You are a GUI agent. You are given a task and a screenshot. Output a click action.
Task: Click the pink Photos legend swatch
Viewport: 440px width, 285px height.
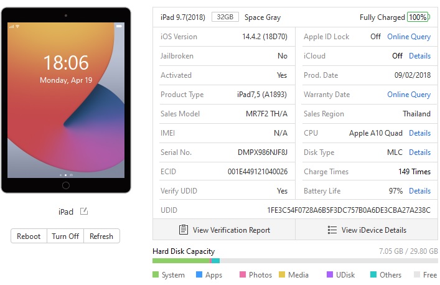tap(243, 274)
